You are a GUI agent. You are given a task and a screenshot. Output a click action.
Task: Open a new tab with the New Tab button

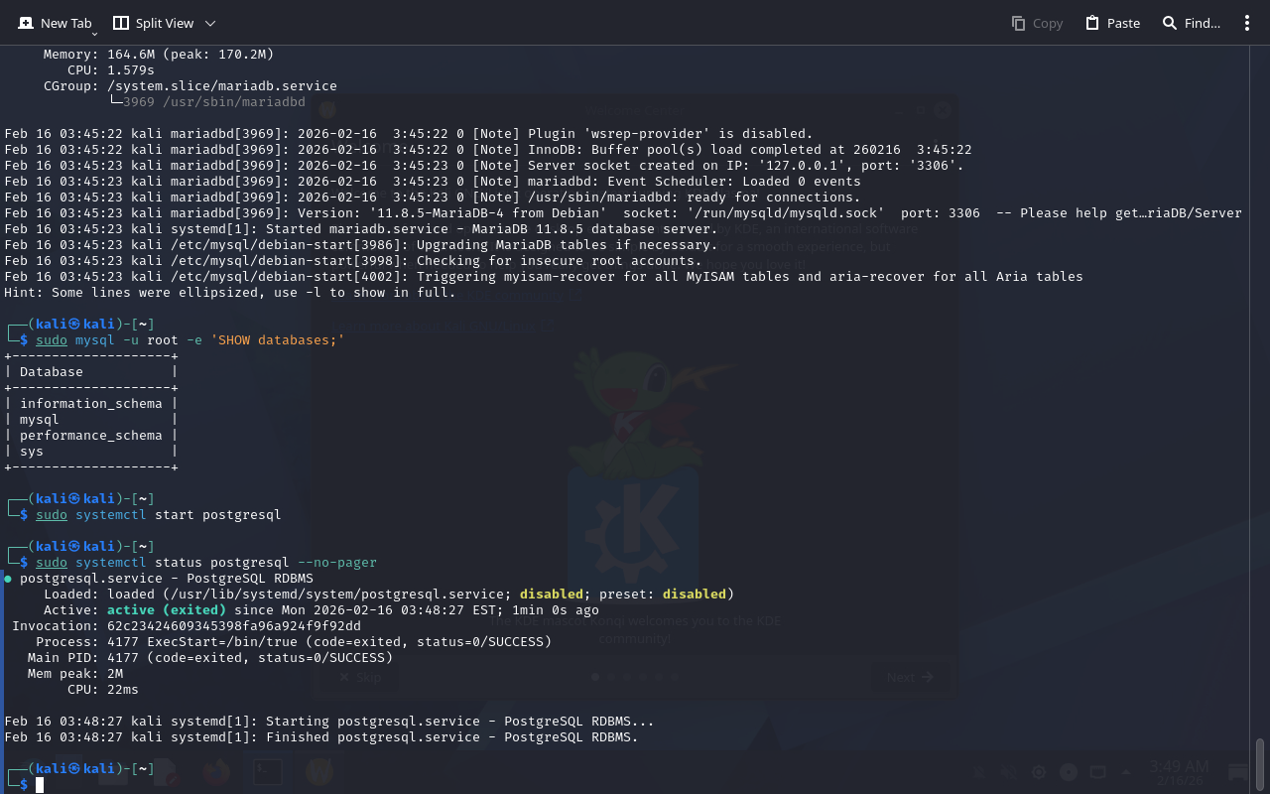pos(55,23)
